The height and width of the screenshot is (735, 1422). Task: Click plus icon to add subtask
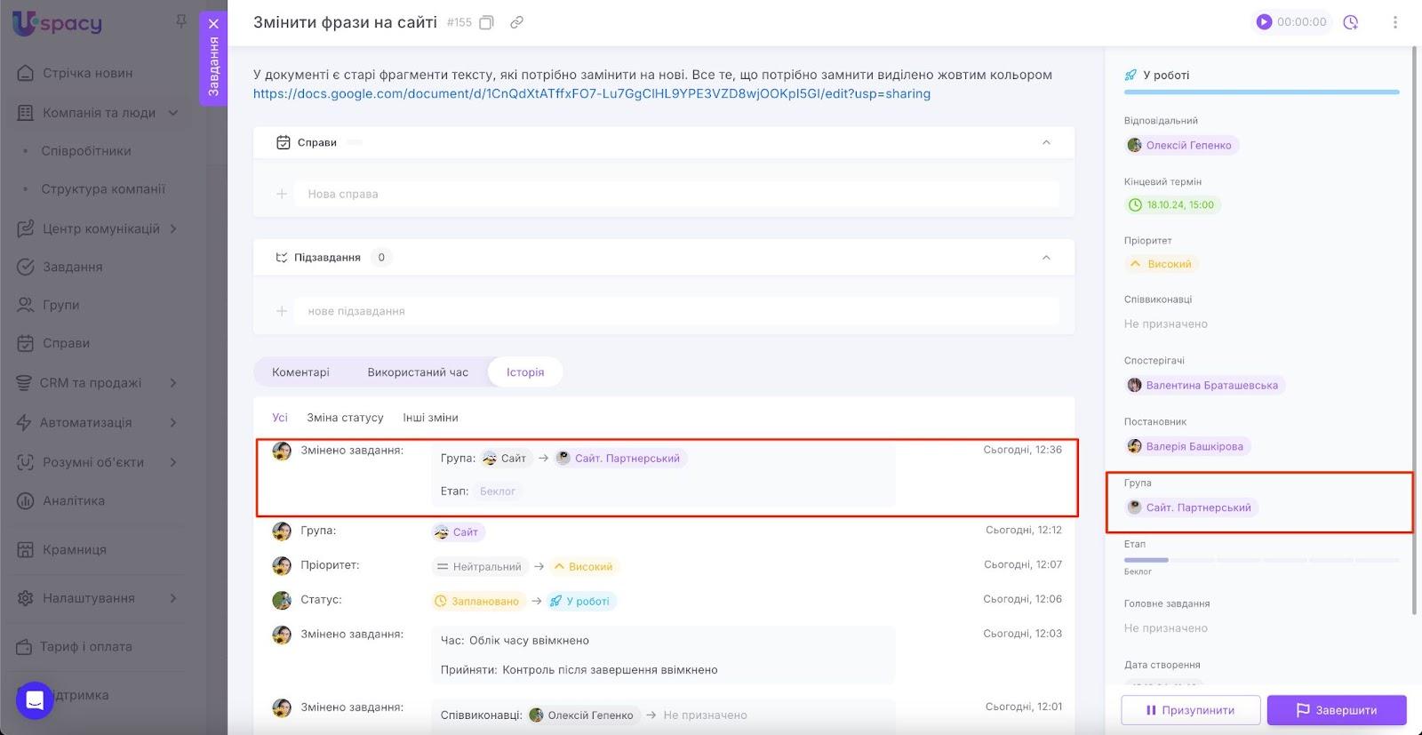pyautogui.click(x=282, y=311)
